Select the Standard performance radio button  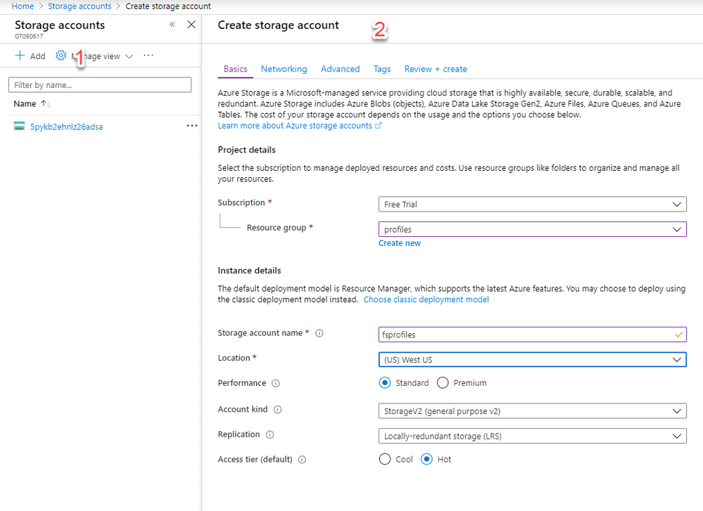(385, 383)
